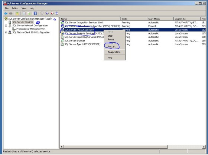The height and width of the screenshot is (155, 208).
Task: Click the SQL Server Browser row icon
Action: tap(62, 40)
